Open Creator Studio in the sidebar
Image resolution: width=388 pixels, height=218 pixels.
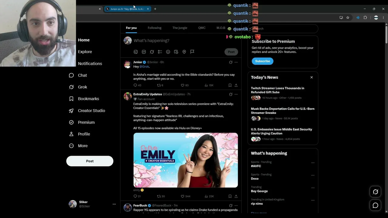[87, 111]
